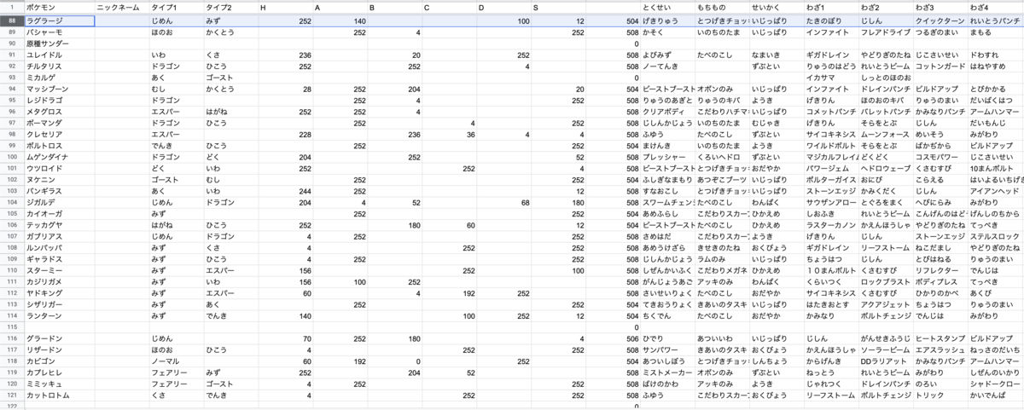This screenshot has width=1024, height=410.
Task: Select the せいかく header cell
Action: pos(777,7)
